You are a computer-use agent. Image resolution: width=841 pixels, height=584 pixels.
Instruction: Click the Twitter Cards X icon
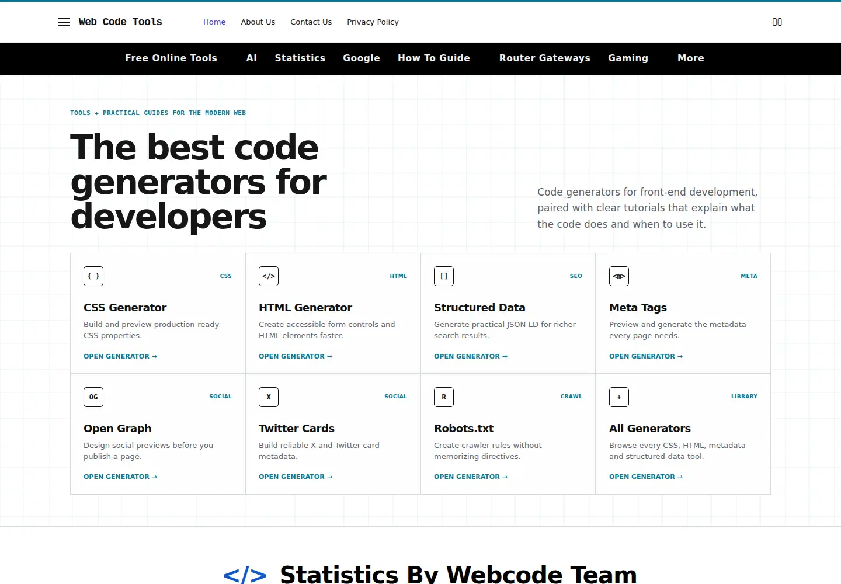coord(269,397)
